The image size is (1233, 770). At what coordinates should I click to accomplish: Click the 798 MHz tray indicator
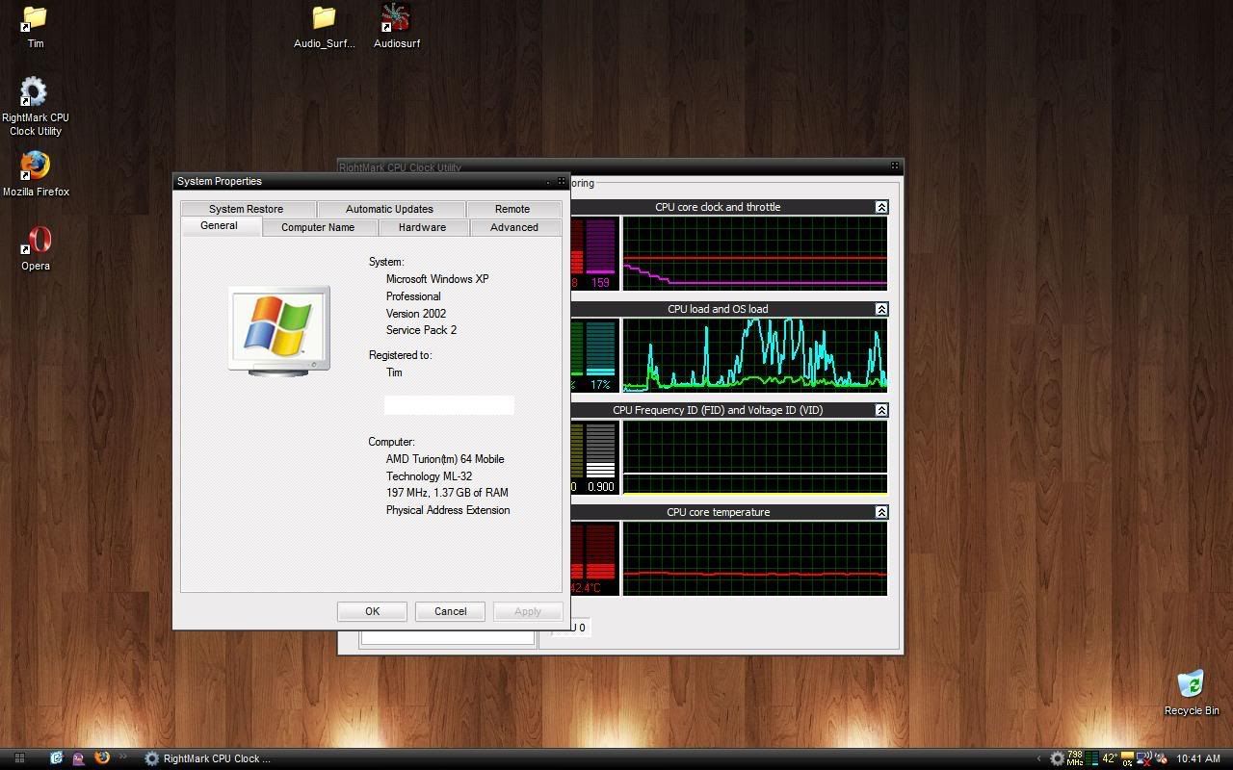pyautogui.click(x=1075, y=758)
